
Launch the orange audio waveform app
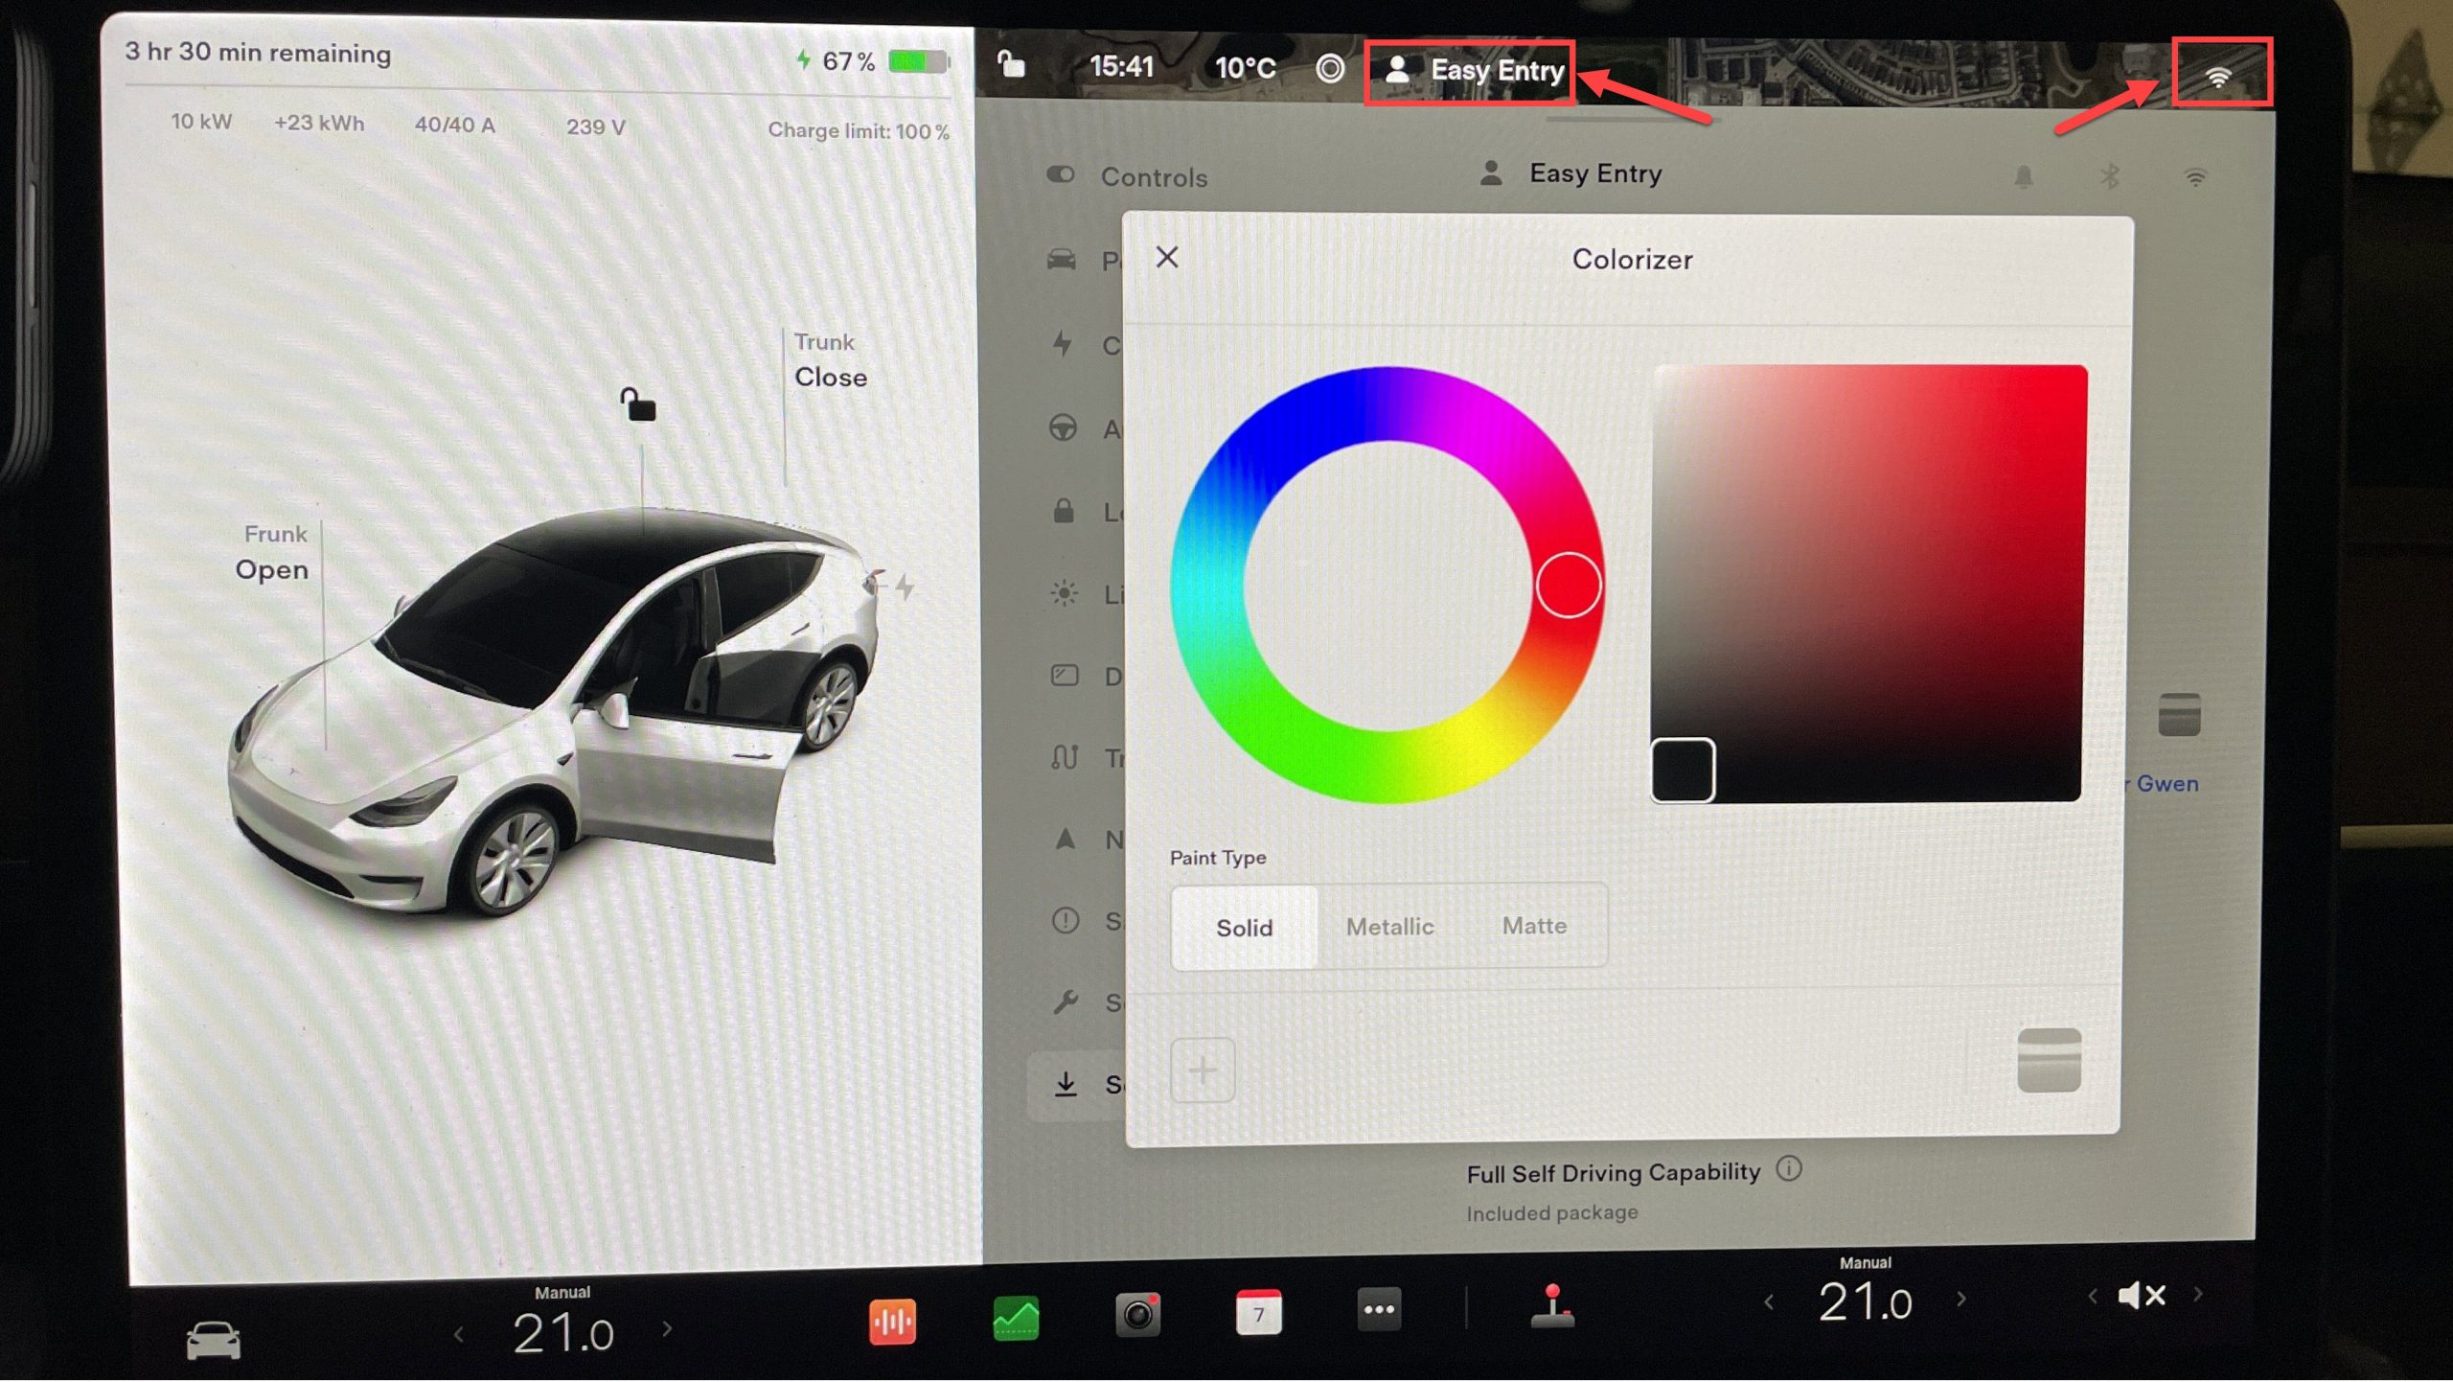point(891,1323)
